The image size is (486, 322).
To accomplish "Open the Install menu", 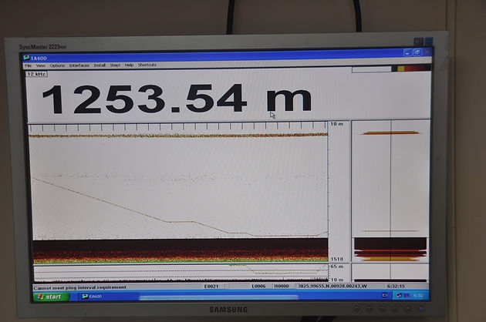I will click(100, 65).
